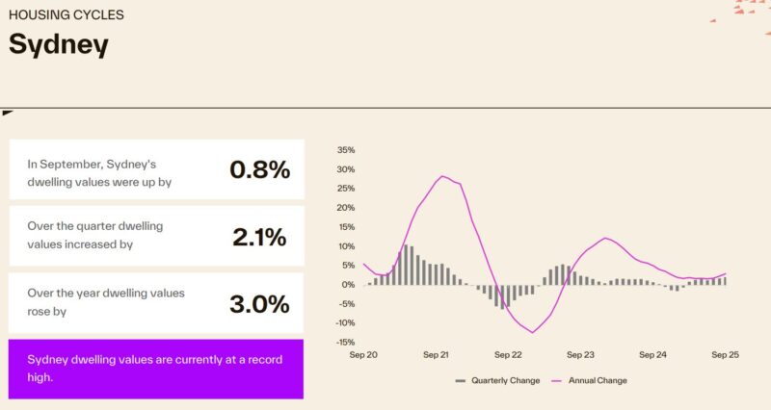
Task: Click the -15% y-axis label
Action: pos(345,342)
